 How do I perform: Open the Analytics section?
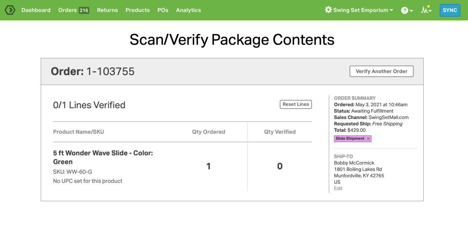click(188, 10)
